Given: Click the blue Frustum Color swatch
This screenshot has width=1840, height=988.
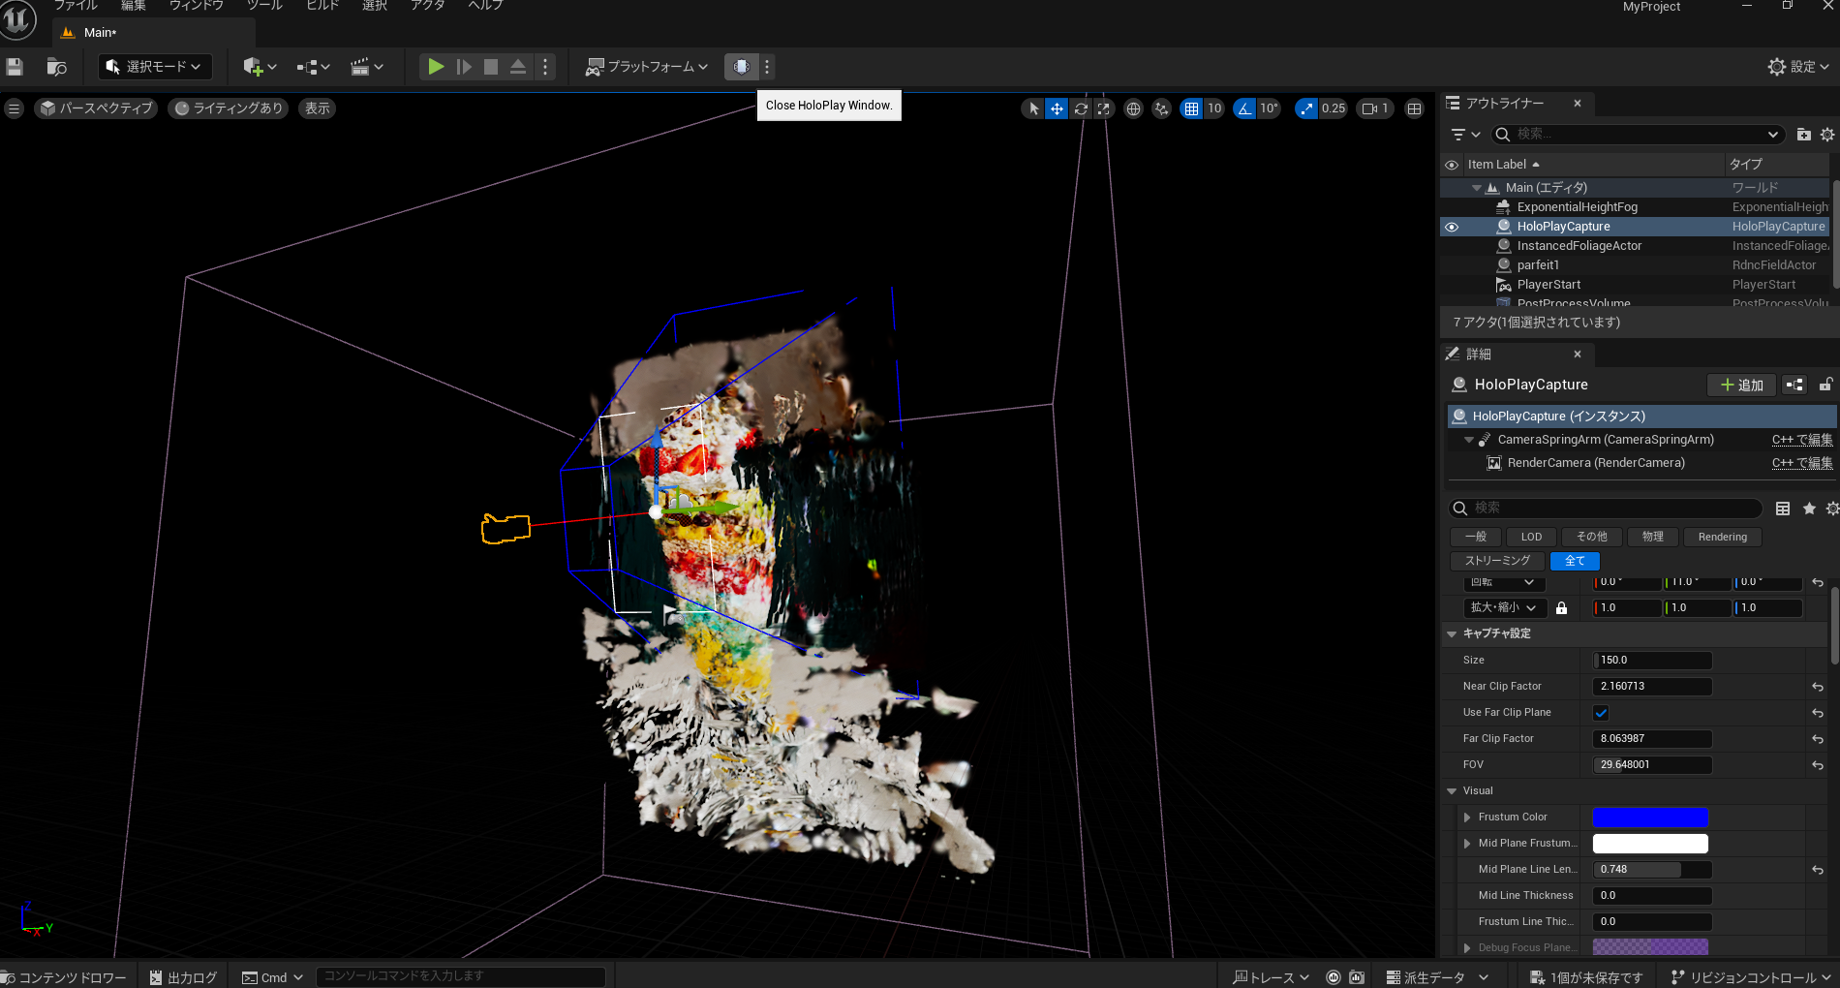Looking at the screenshot, I should [1650, 818].
